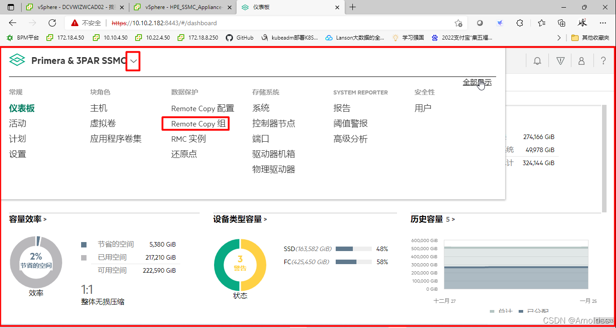This screenshot has height=328, width=616.
Task: Open a new browser tab
Action: click(x=353, y=7)
